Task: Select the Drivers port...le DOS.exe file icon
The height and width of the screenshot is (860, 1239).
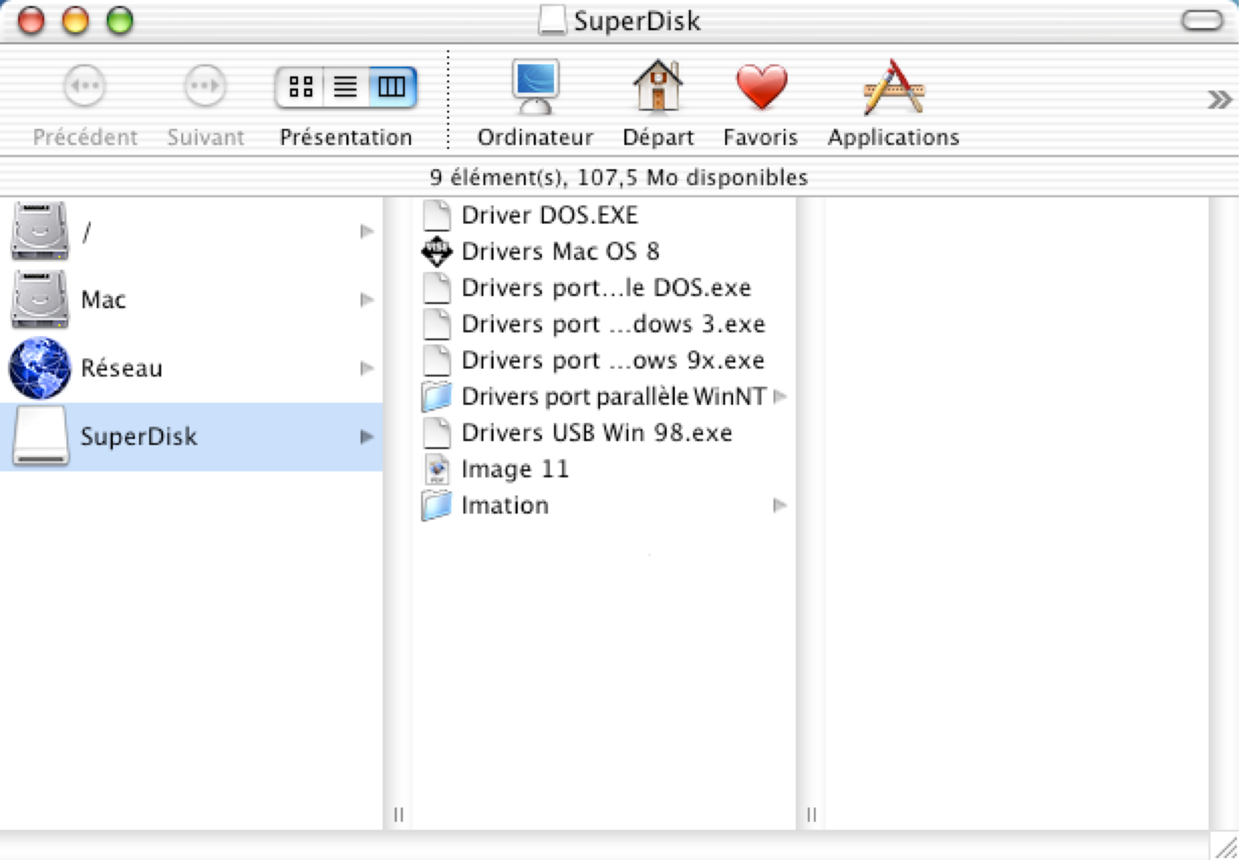Action: (437, 288)
